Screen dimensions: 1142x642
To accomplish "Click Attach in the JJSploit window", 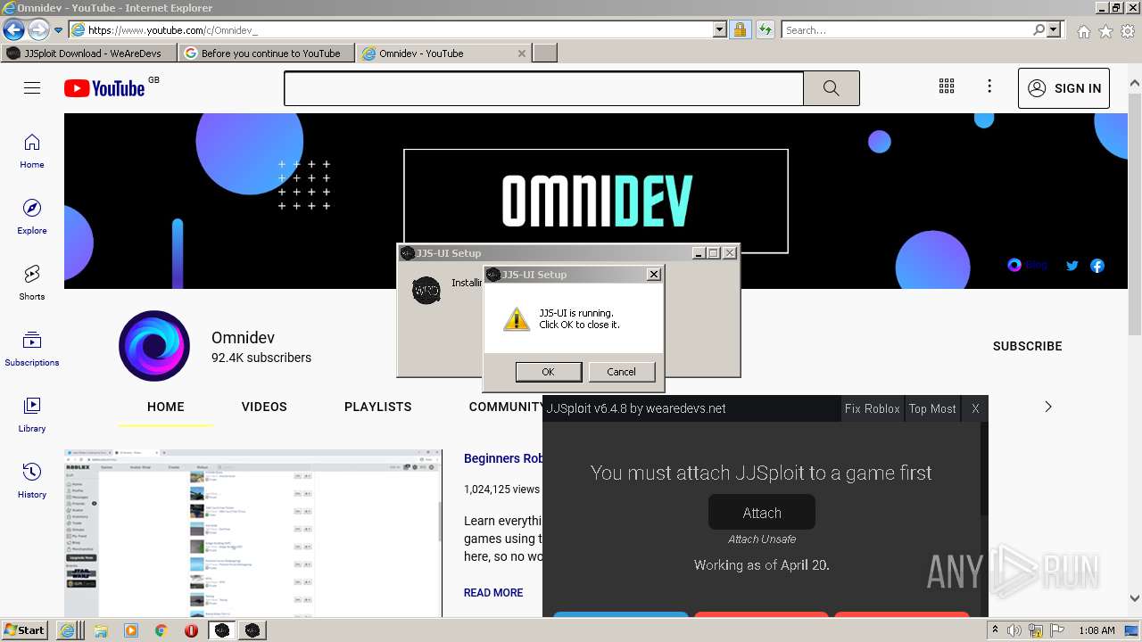I will click(762, 513).
